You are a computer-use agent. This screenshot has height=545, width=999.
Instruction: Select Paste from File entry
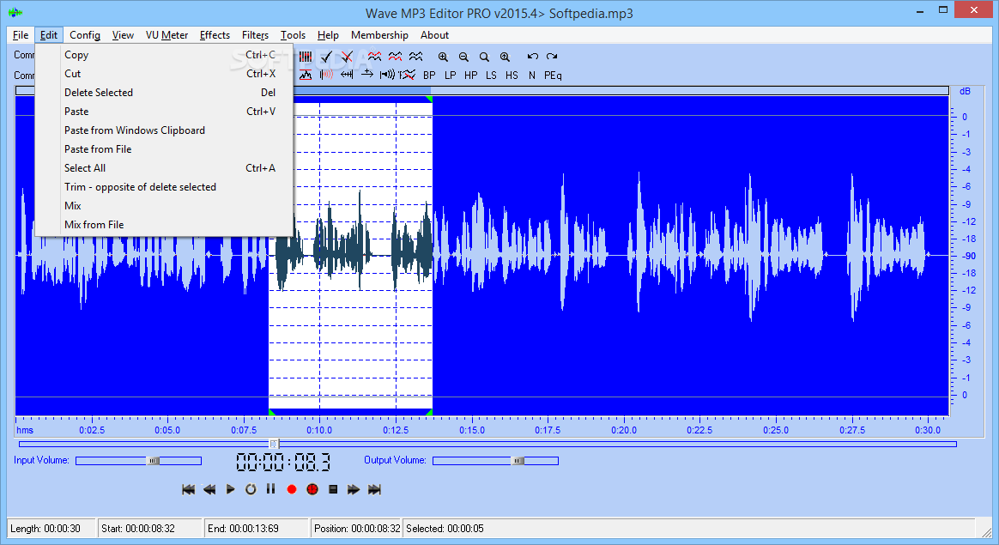tap(165, 149)
